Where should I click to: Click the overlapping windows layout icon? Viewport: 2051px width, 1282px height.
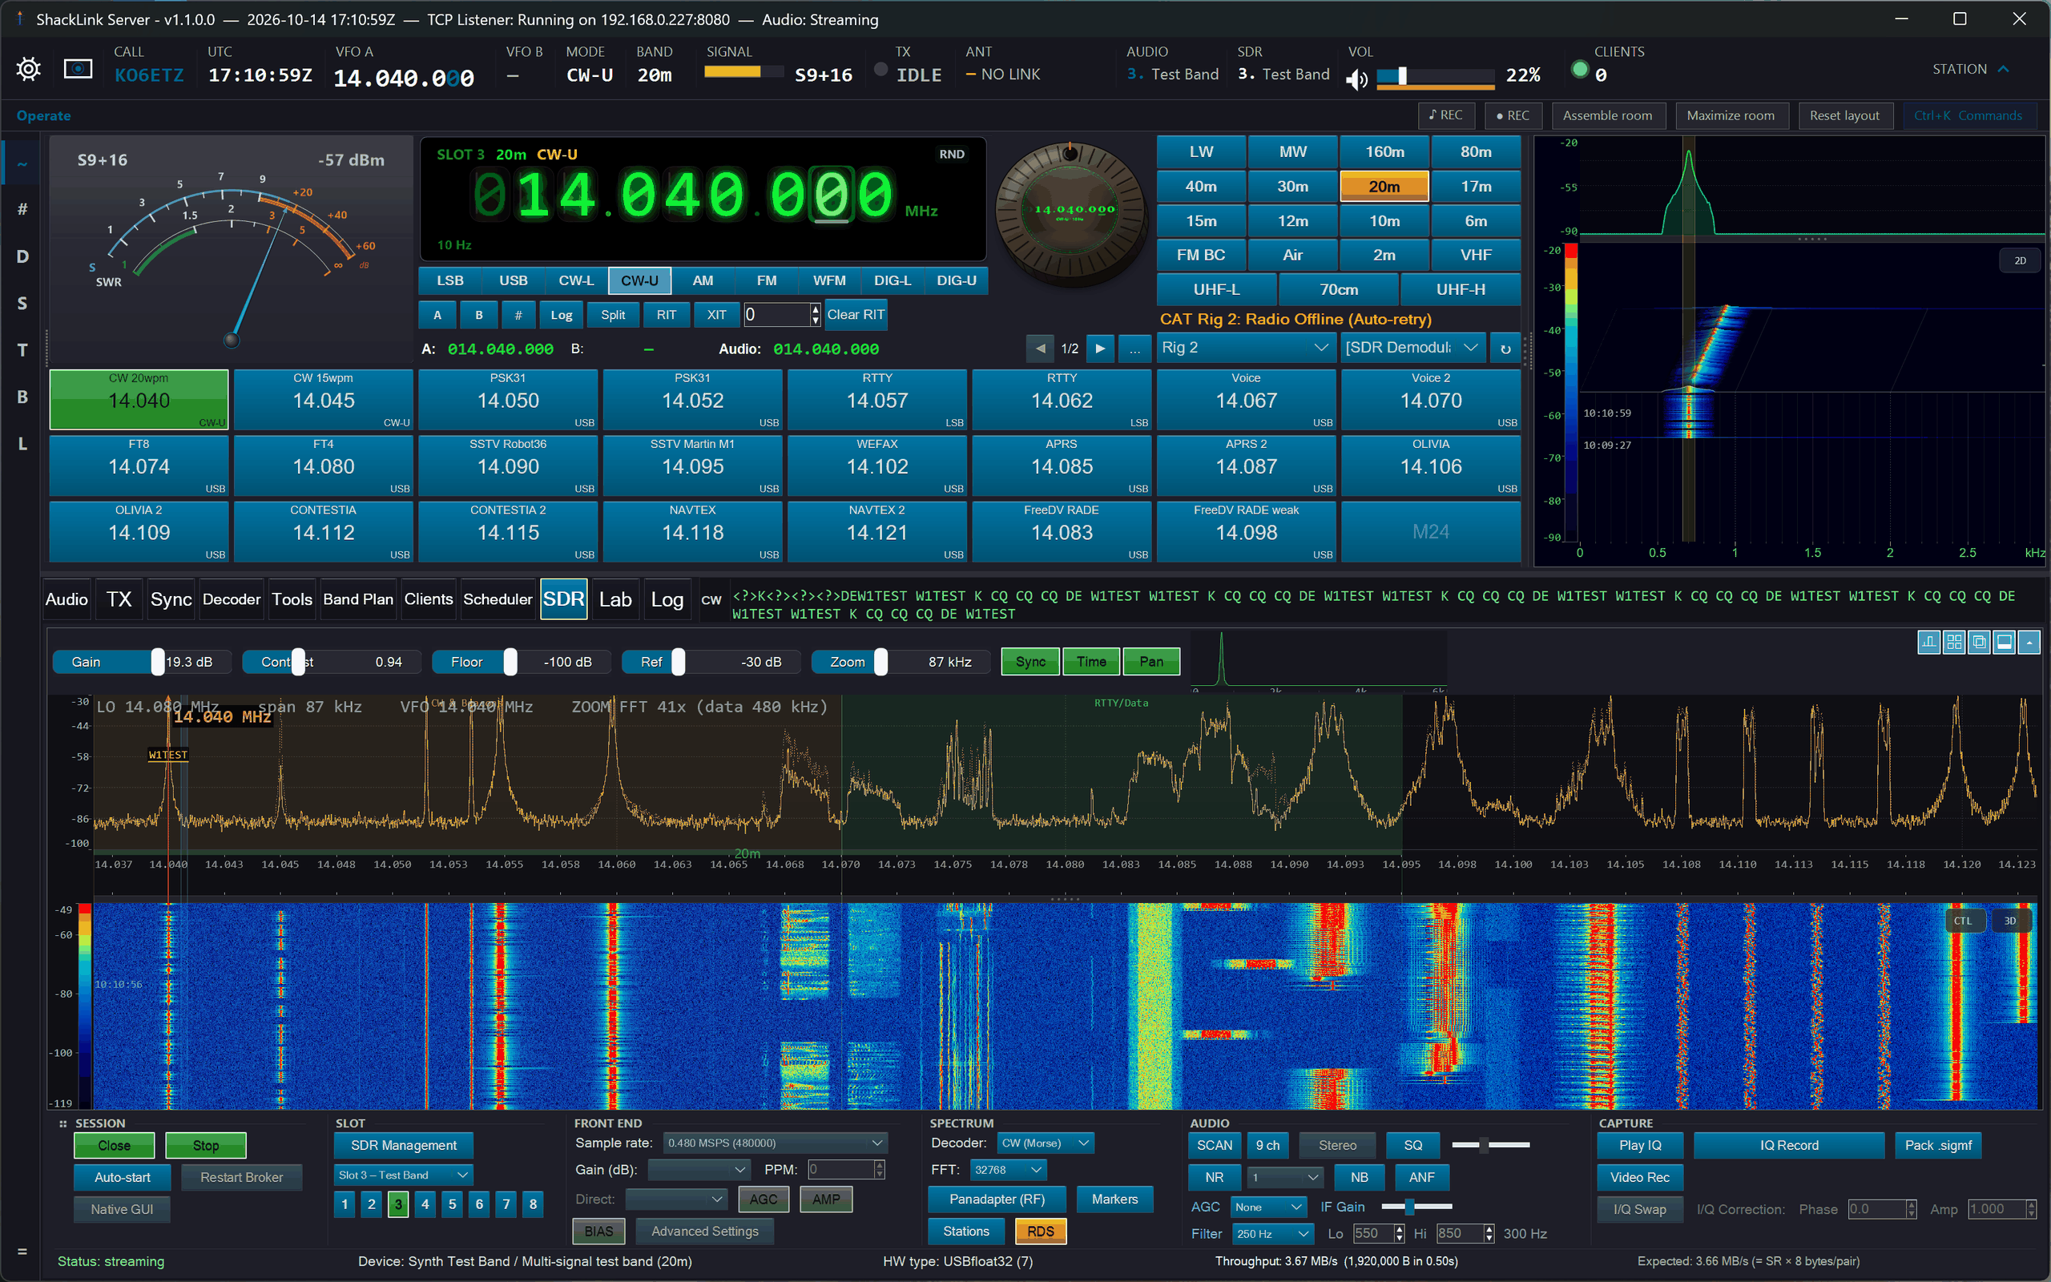[x=1979, y=642]
